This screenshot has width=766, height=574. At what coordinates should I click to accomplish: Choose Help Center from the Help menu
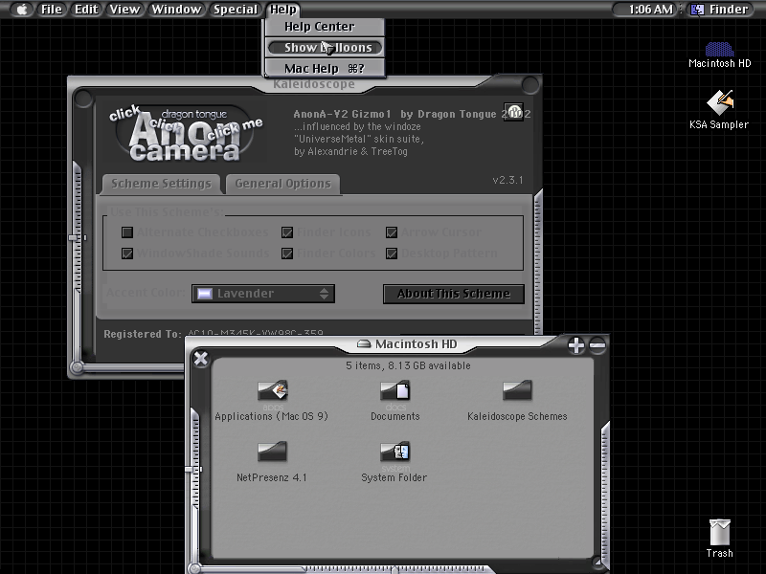(x=325, y=27)
